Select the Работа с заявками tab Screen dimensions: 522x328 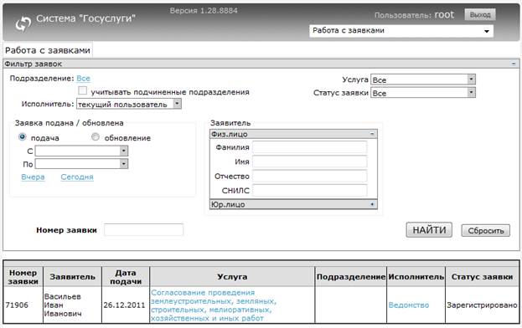point(48,50)
